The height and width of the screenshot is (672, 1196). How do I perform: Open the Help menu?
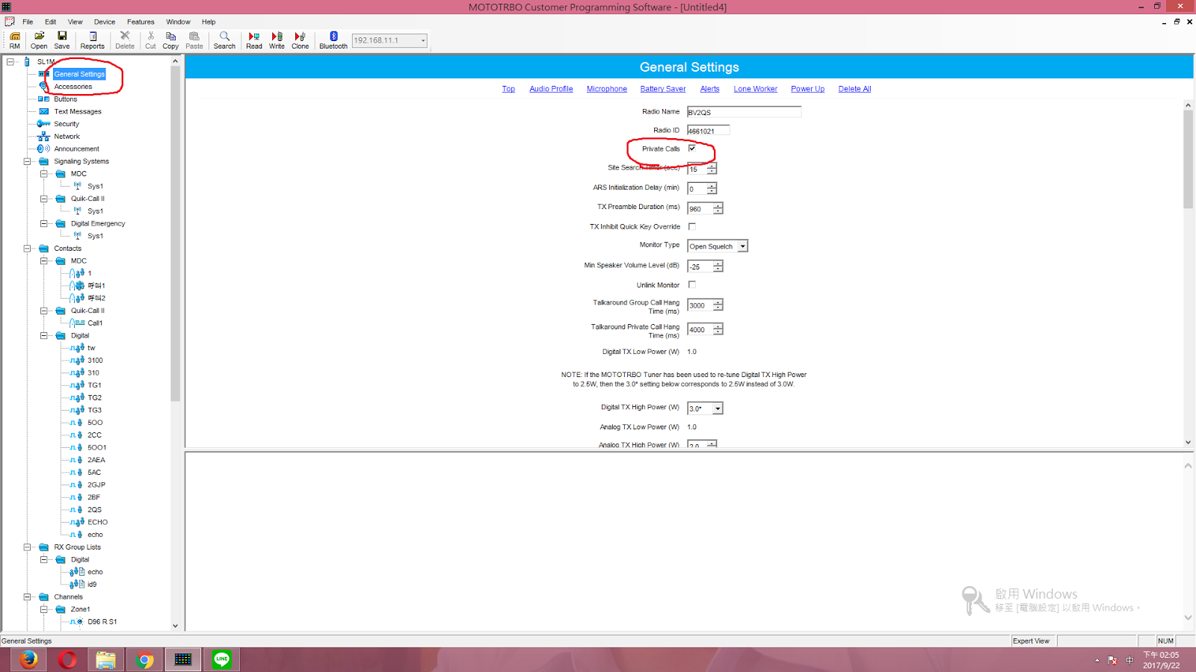pos(209,22)
